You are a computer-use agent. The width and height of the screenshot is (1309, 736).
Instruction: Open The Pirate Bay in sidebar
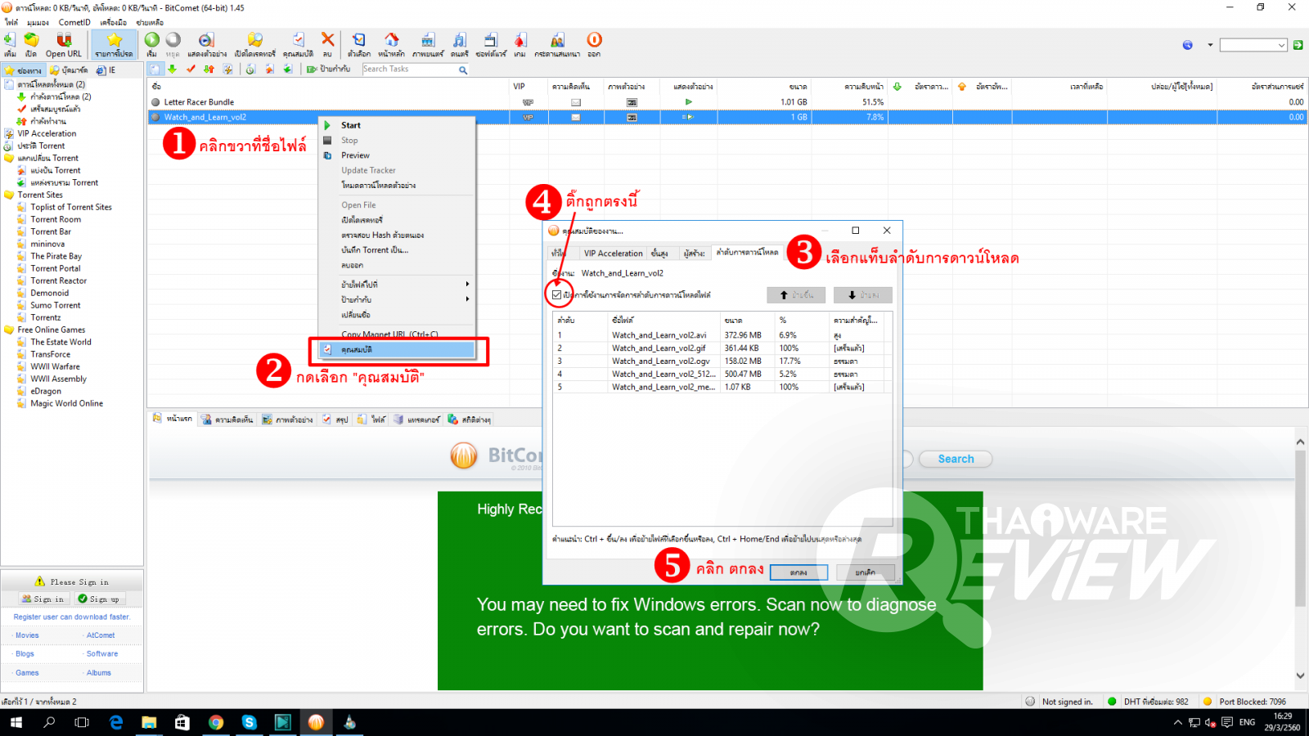[56, 256]
